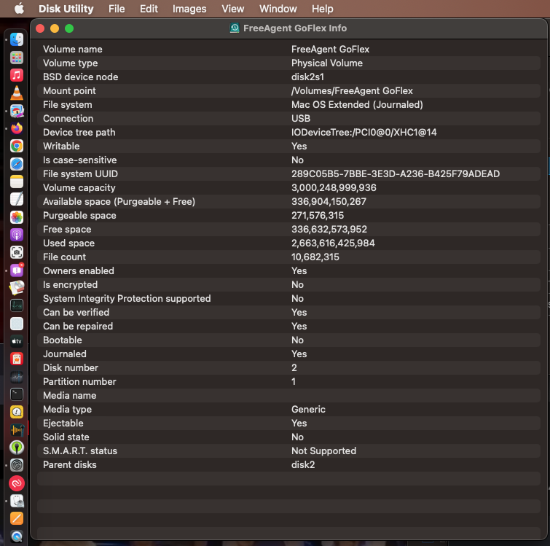Open the yellow Notes app icon
Screen dimensions: 550x546
[x=17, y=182]
